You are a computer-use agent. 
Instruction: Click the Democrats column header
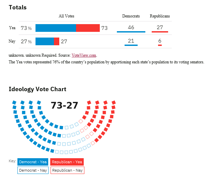131,16
